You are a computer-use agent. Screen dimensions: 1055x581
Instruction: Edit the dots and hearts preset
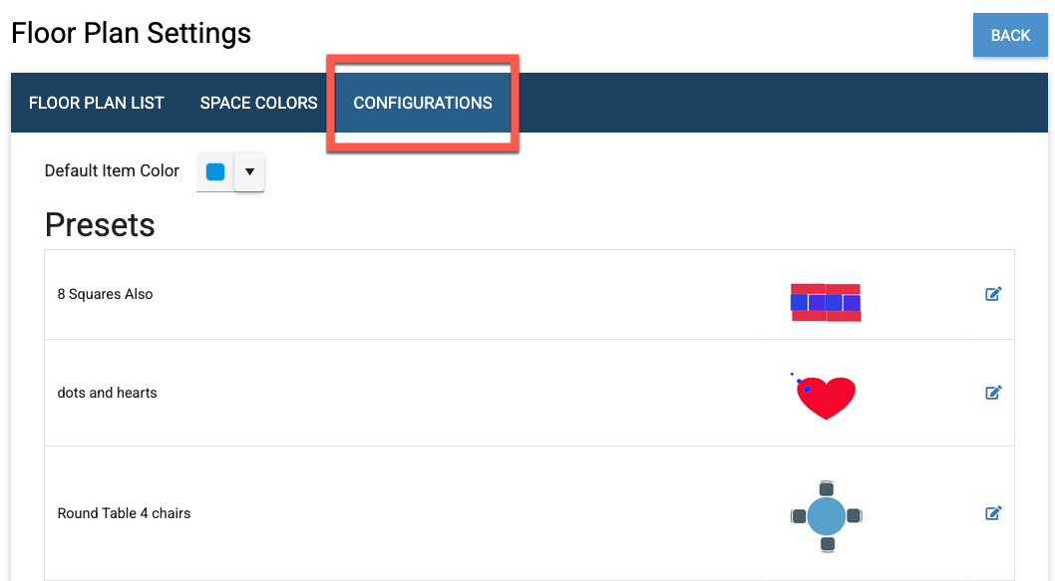[x=993, y=393]
